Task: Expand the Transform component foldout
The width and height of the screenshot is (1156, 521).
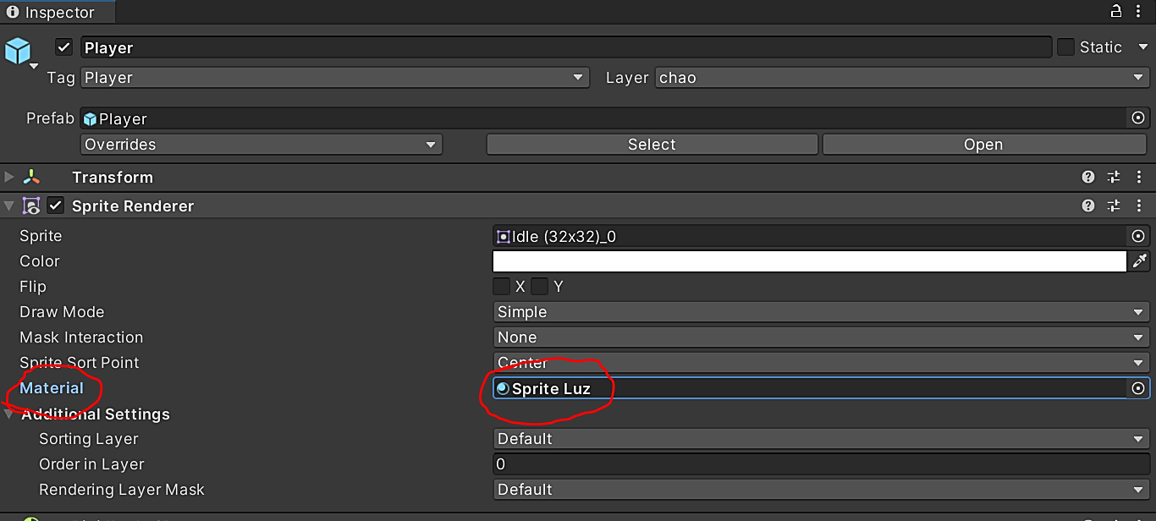Action: tap(9, 177)
